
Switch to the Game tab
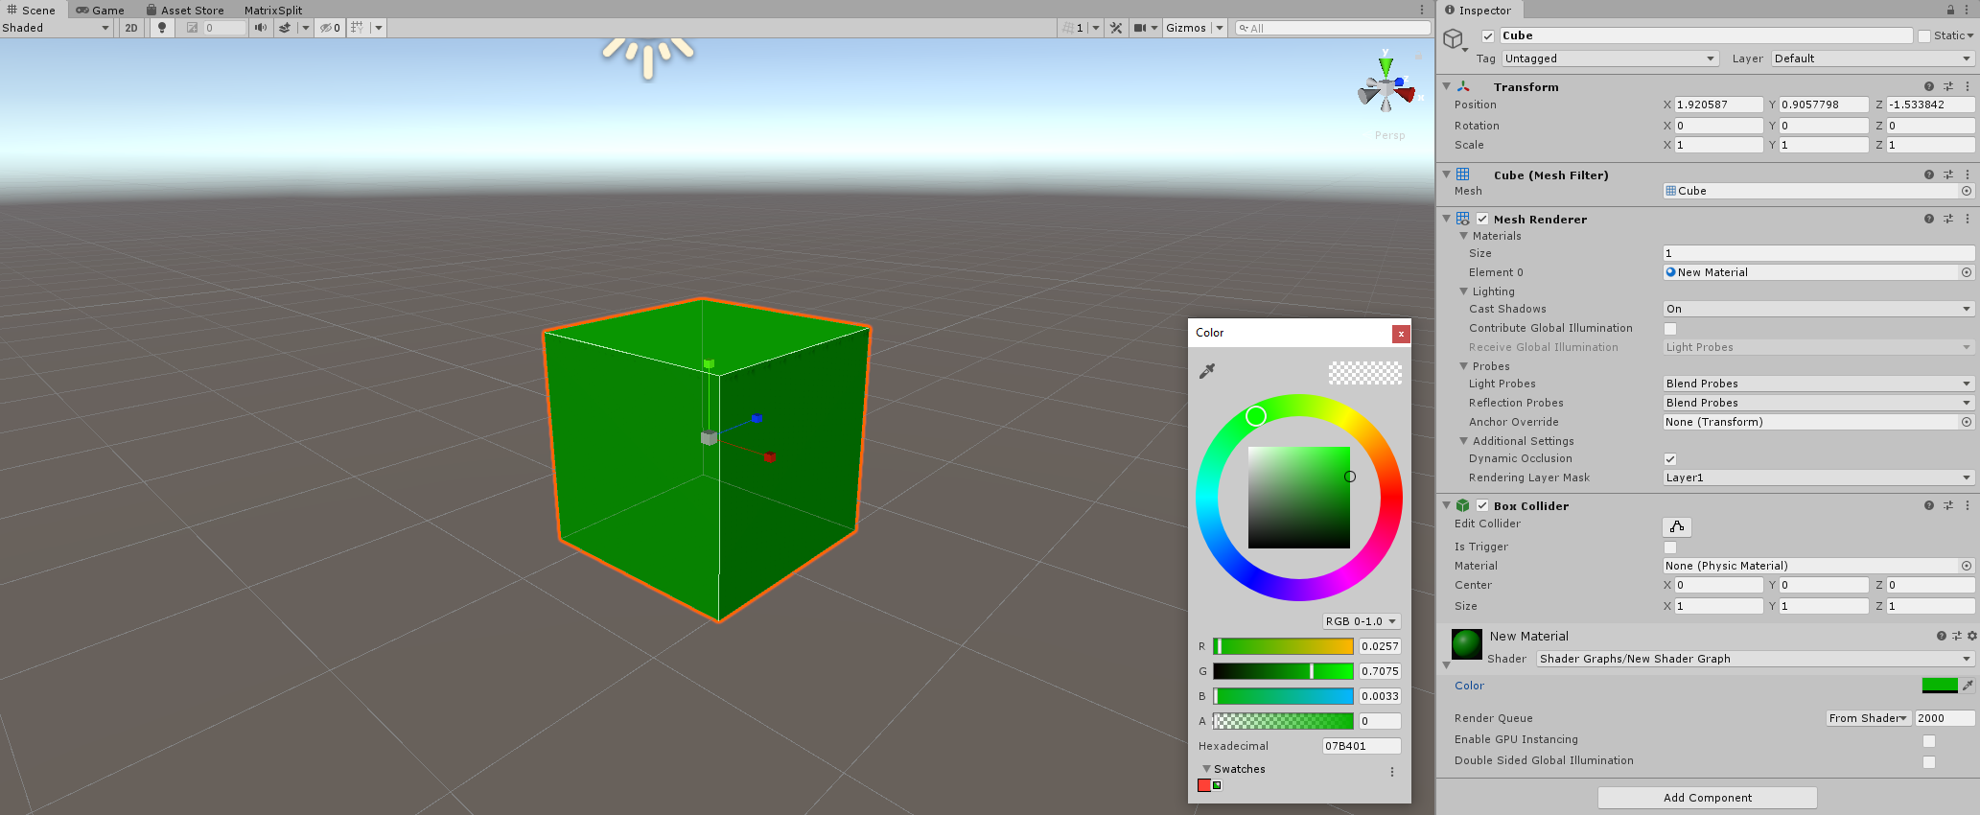[101, 10]
